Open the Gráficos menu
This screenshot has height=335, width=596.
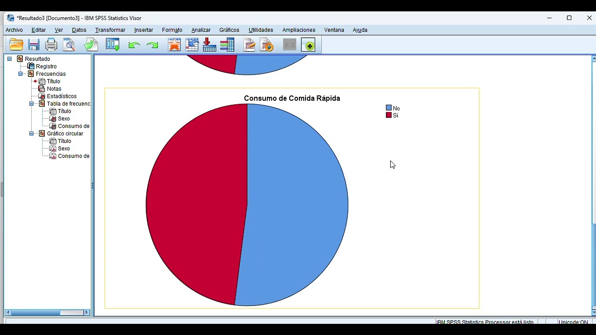point(229,30)
